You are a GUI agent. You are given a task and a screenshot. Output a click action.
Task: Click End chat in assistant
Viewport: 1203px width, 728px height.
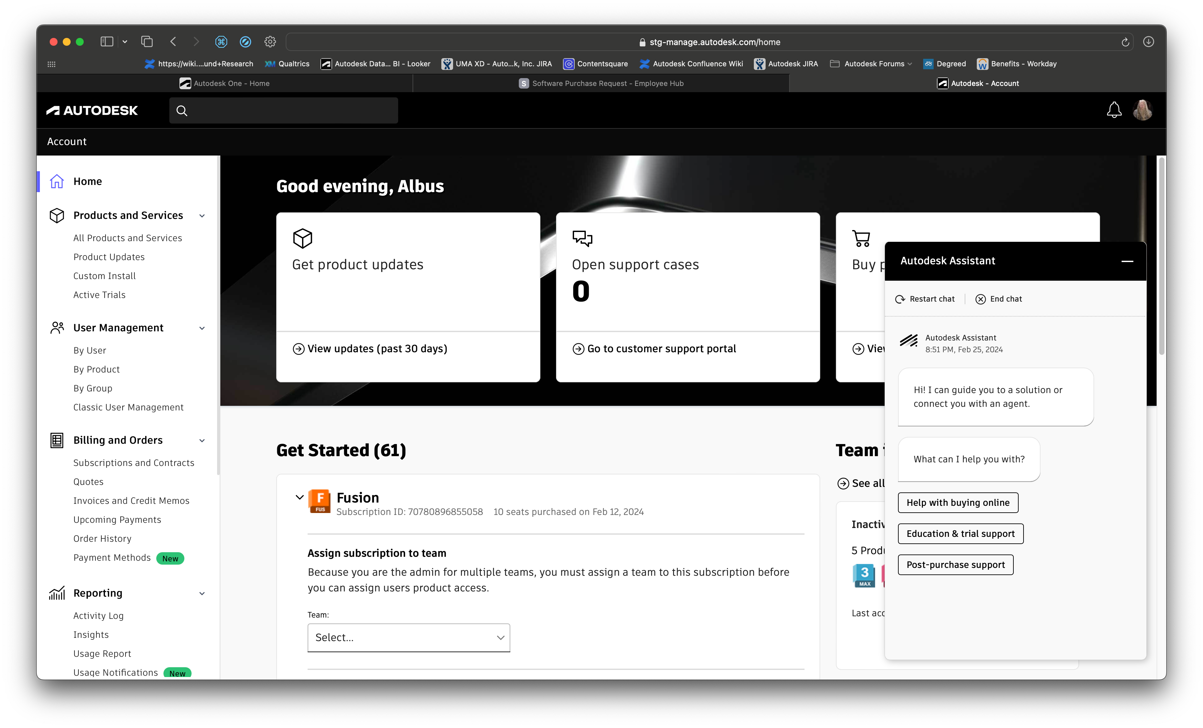[998, 299]
